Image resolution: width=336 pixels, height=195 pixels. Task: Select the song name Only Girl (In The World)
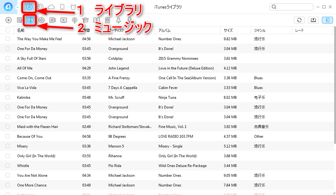tap(36, 156)
